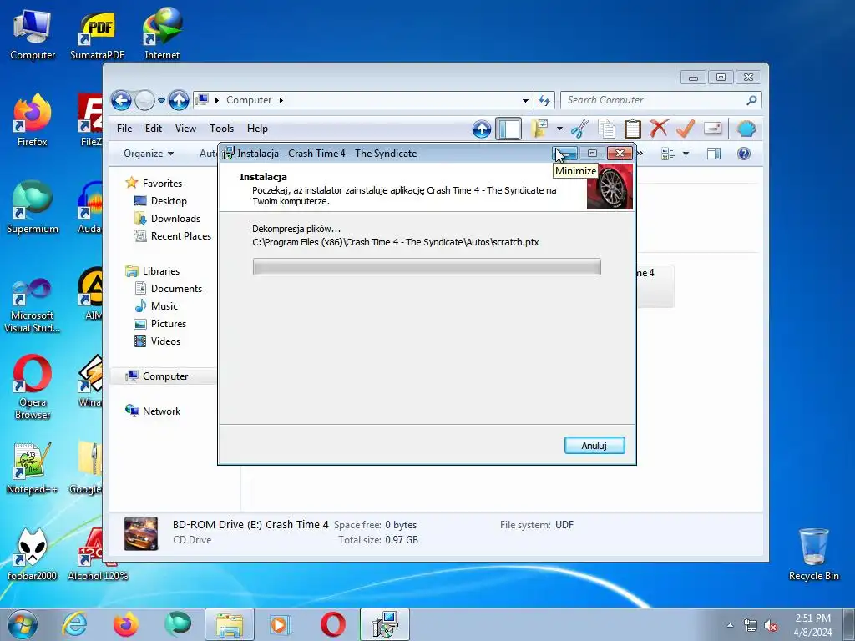This screenshot has height=641, width=855.
Task: Click the Change your view icon
Action: tap(668, 154)
